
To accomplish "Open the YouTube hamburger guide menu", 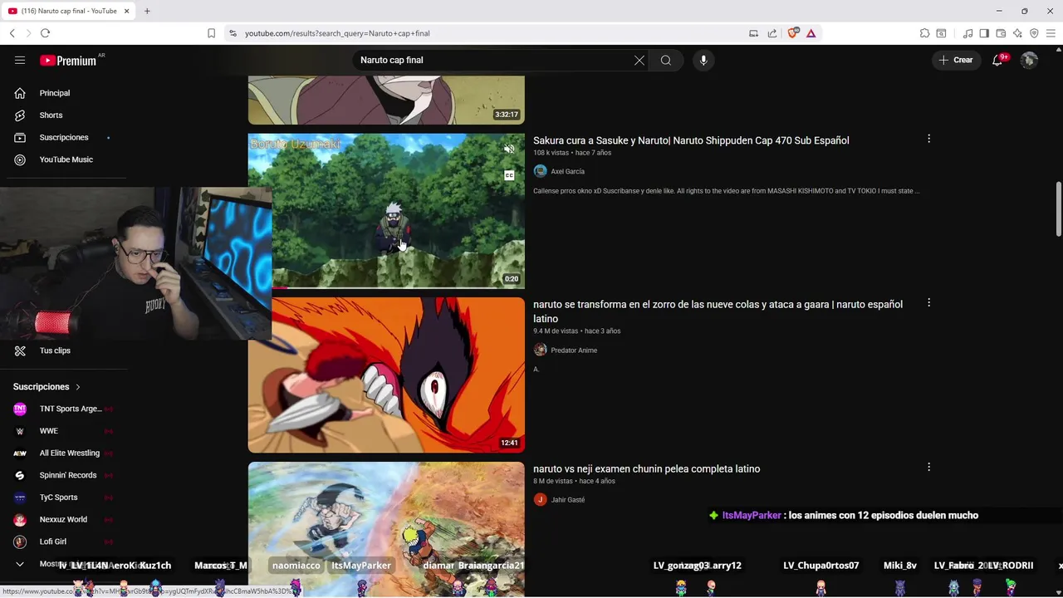I will point(20,60).
